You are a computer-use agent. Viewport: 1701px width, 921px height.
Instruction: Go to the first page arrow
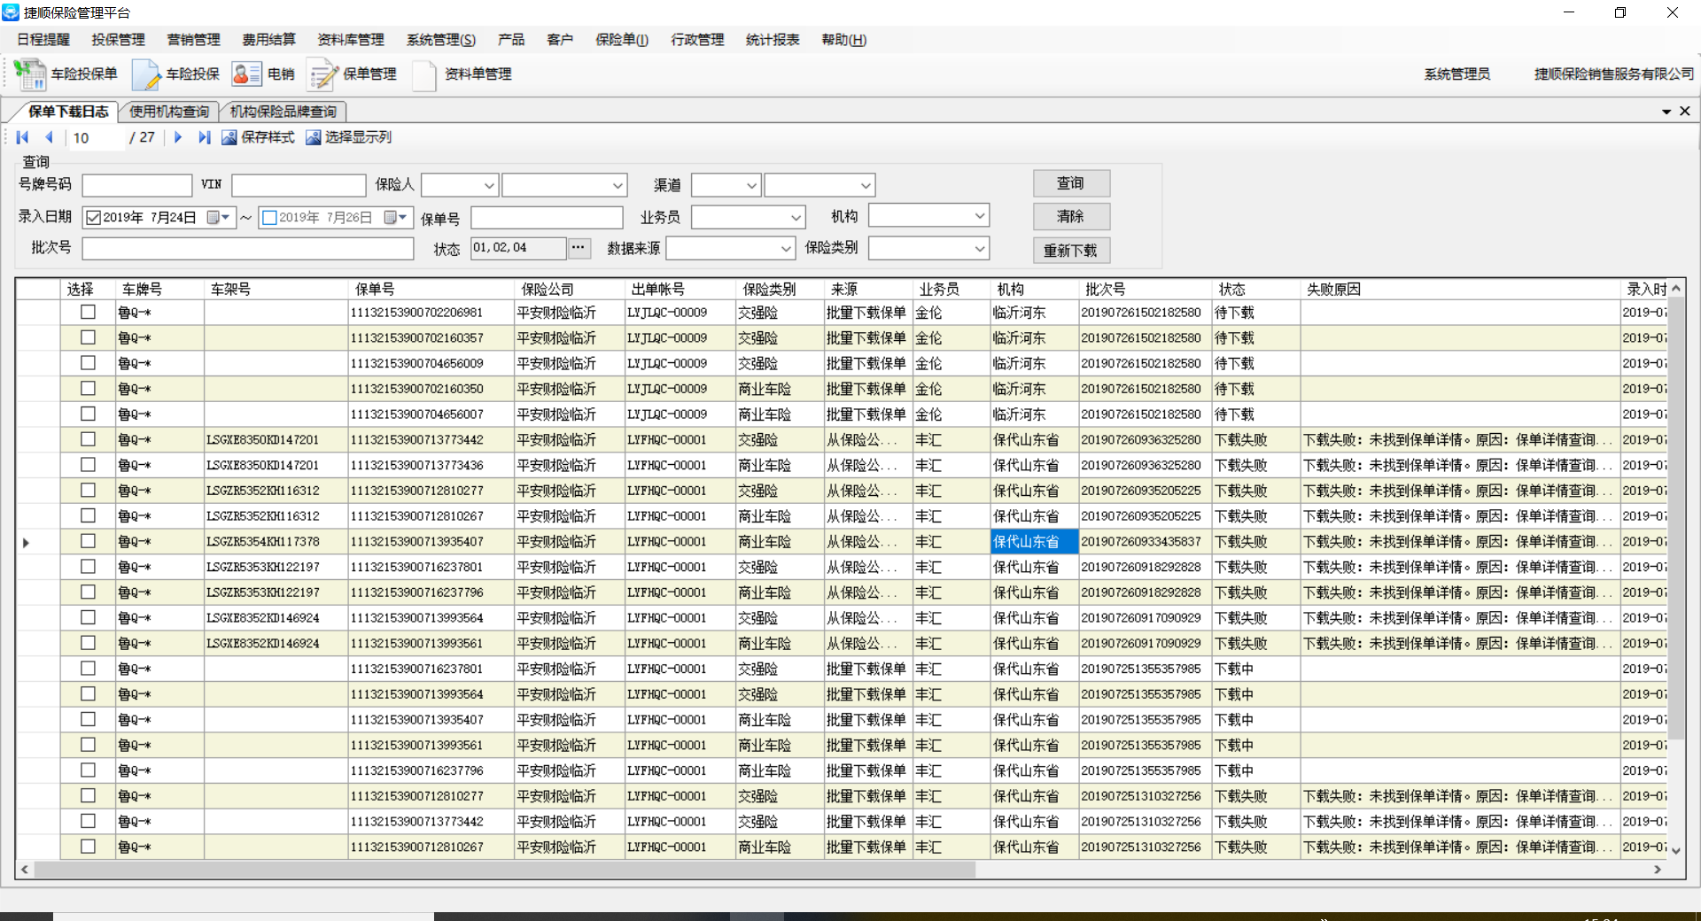point(23,137)
